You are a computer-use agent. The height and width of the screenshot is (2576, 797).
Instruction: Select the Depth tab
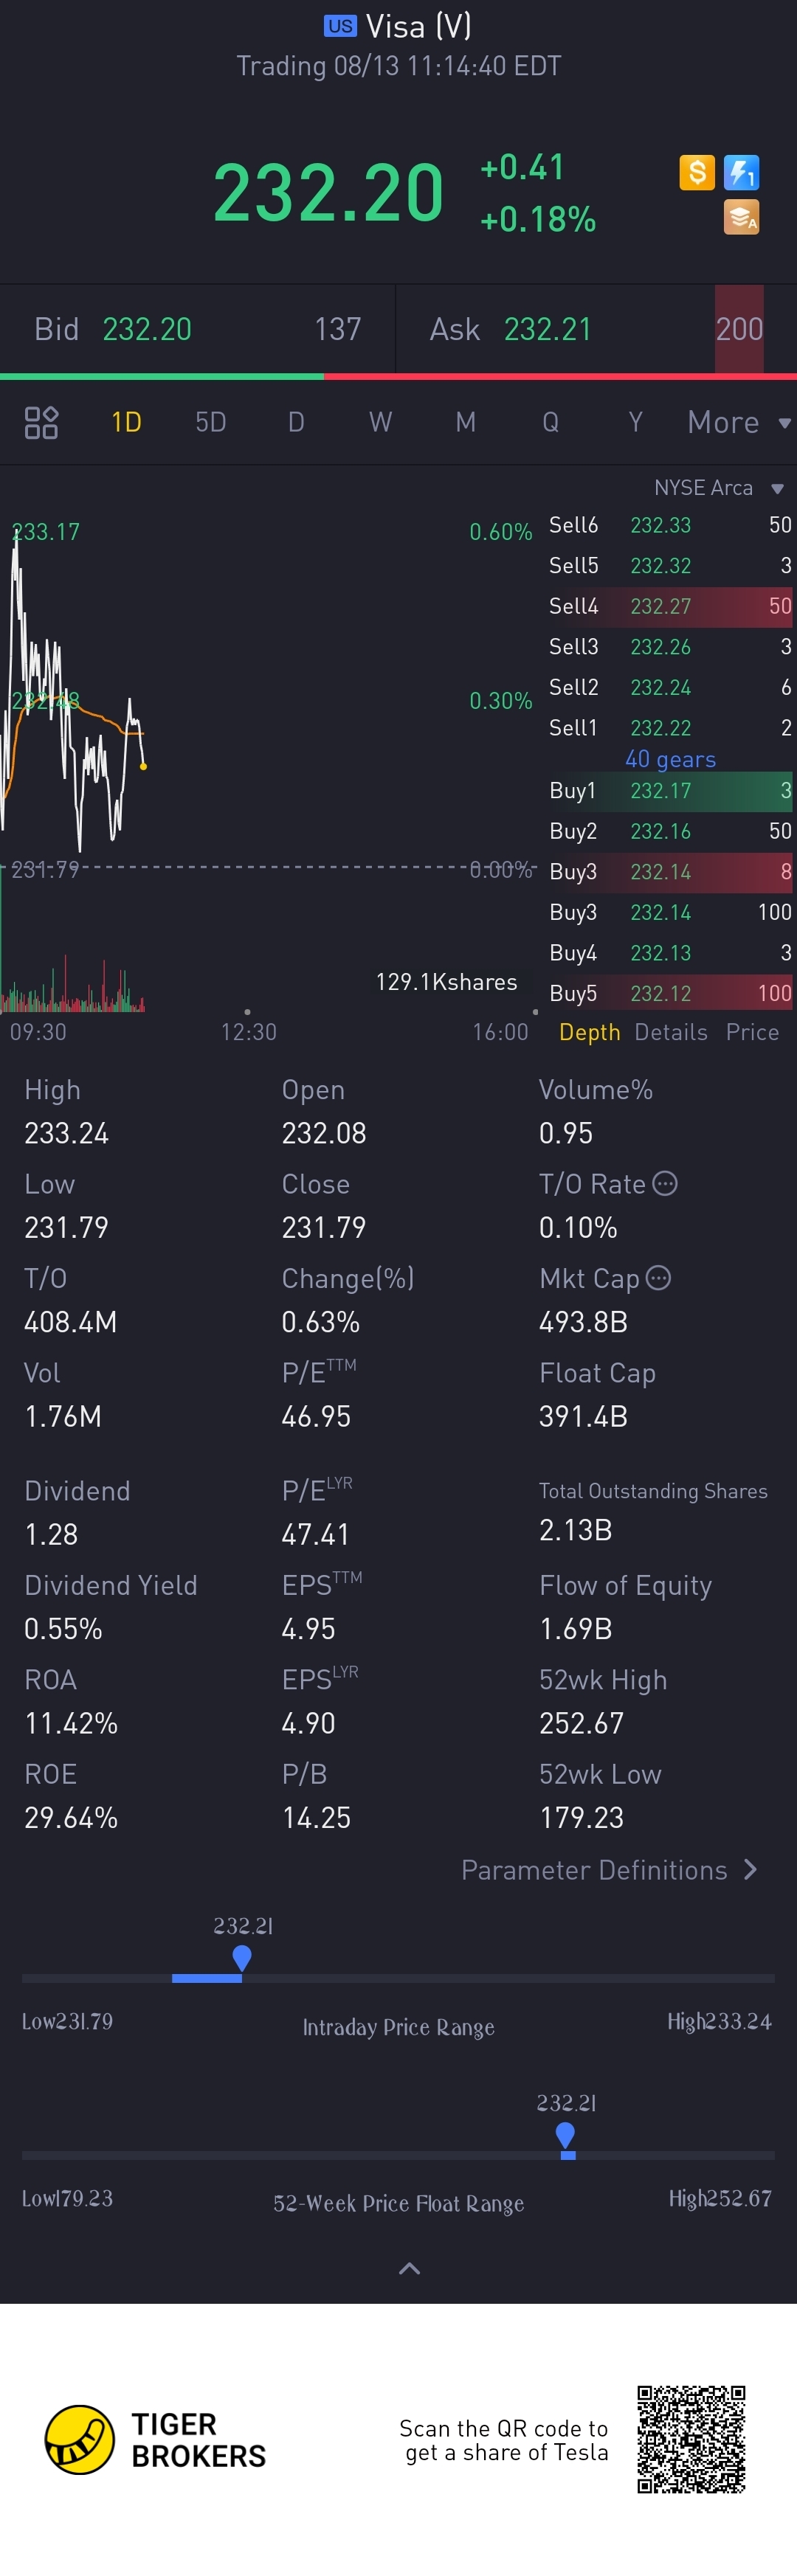coord(589,1032)
